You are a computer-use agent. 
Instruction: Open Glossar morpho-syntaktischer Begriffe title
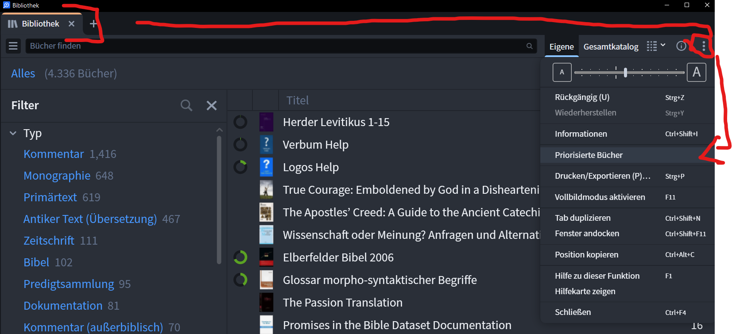click(x=380, y=280)
